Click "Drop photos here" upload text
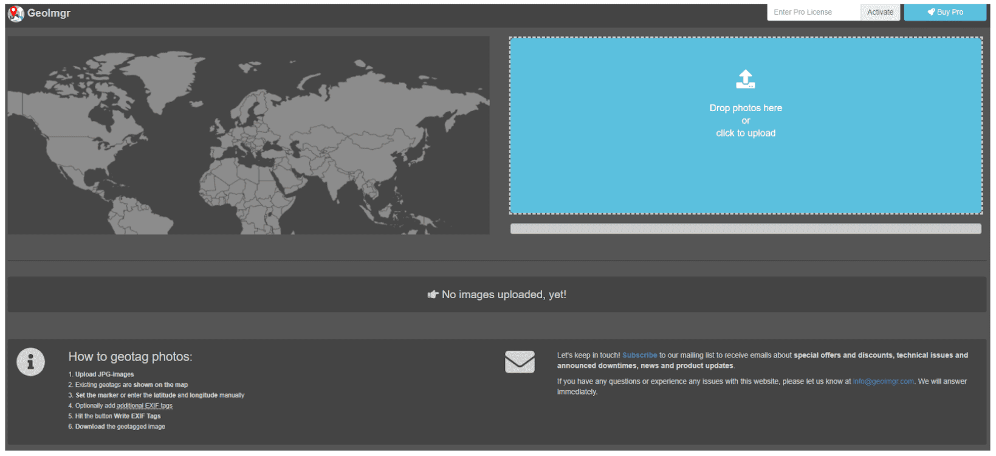The width and height of the screenshot is (996, 456). click(x=746, y=108)
